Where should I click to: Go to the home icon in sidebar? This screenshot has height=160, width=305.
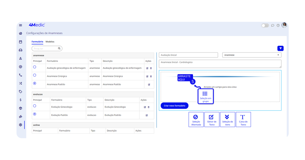coord(21,33)
